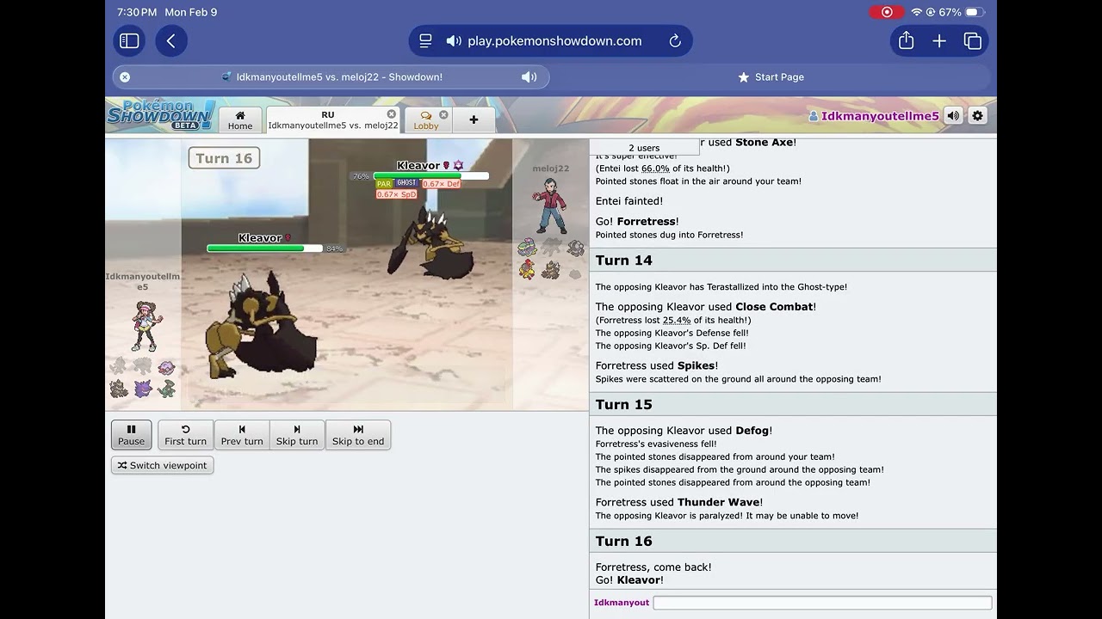This screenshot has width=1102, height=619.
Task: Click the 'Forretress used Thunder Wave!' log line
Action: click(679, 502)
